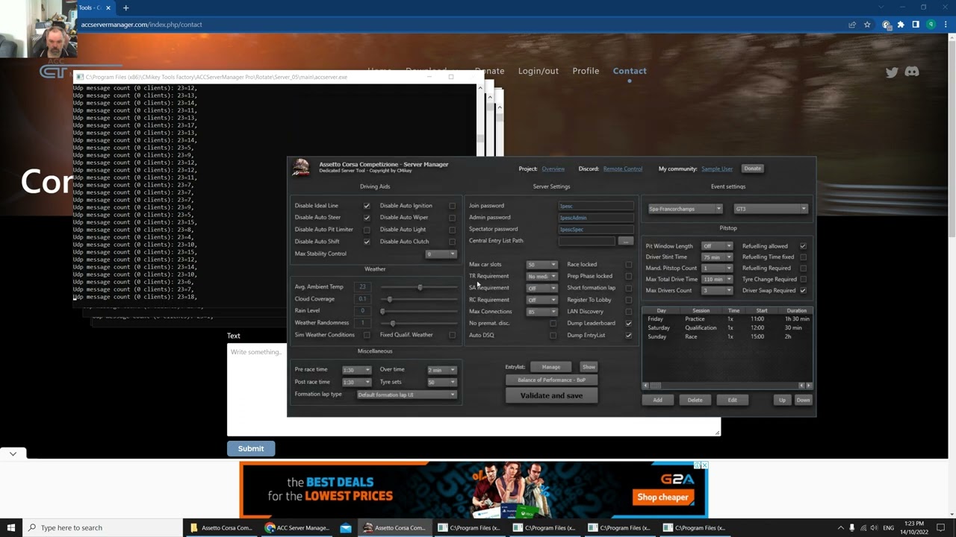Open the Twitter icon link on website
The image size is (956, 537).
[x=892, y=72]
